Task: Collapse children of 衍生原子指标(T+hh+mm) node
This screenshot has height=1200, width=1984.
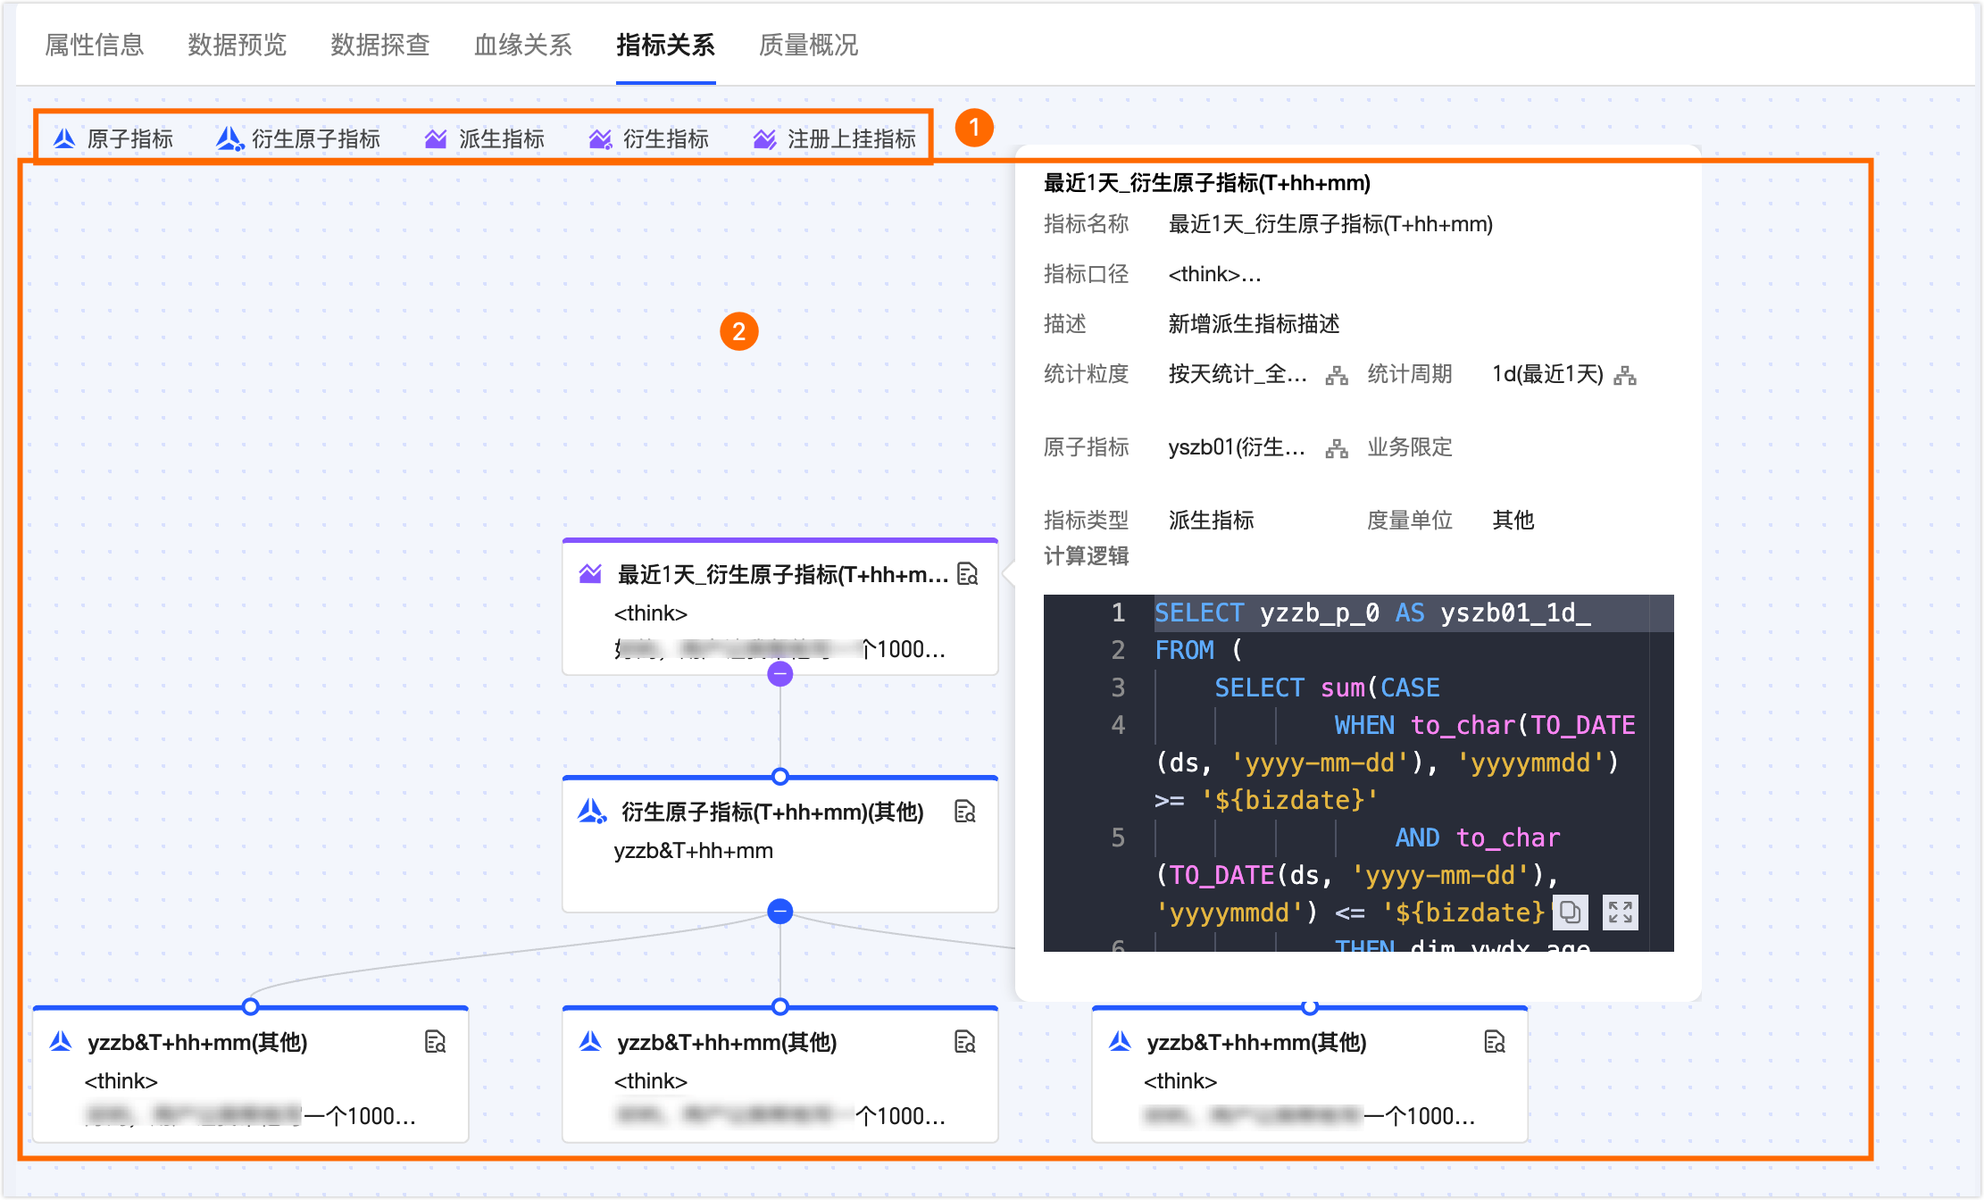Action: coord(780,912)
